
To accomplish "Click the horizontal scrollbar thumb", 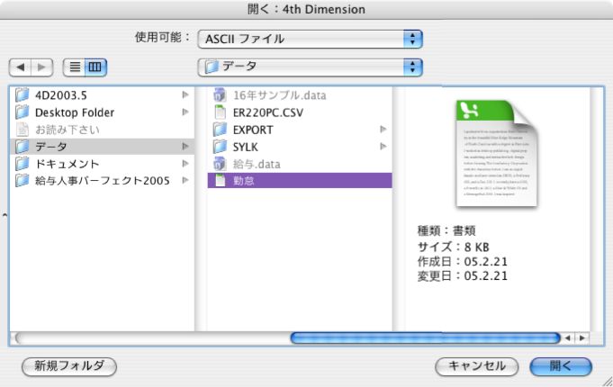I will tap(423, 337).
